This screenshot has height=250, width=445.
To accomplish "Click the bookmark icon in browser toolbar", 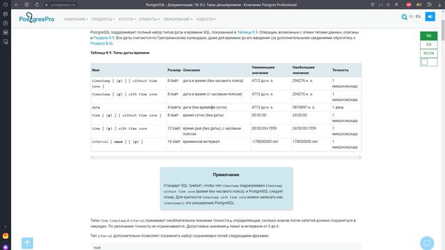I will click(396, 5).
